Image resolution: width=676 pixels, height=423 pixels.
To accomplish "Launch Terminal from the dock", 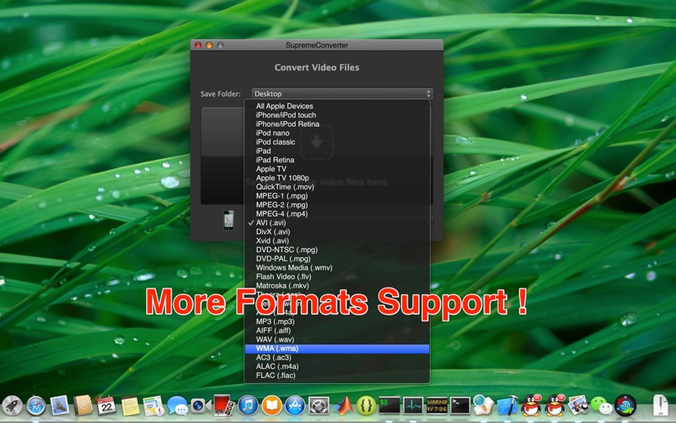I will click(460, 406).
